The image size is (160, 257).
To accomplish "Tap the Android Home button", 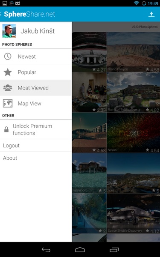I will pos(80,250).
